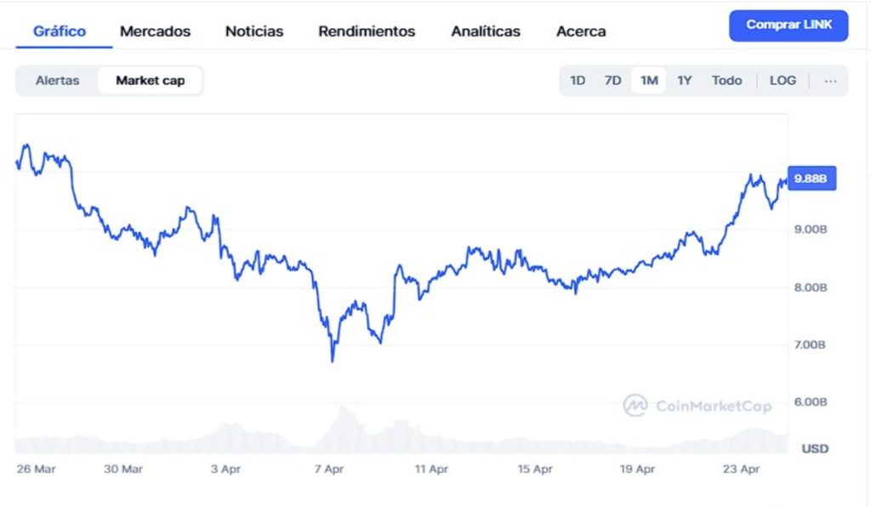Select the Todo time range

pos(727,80)
